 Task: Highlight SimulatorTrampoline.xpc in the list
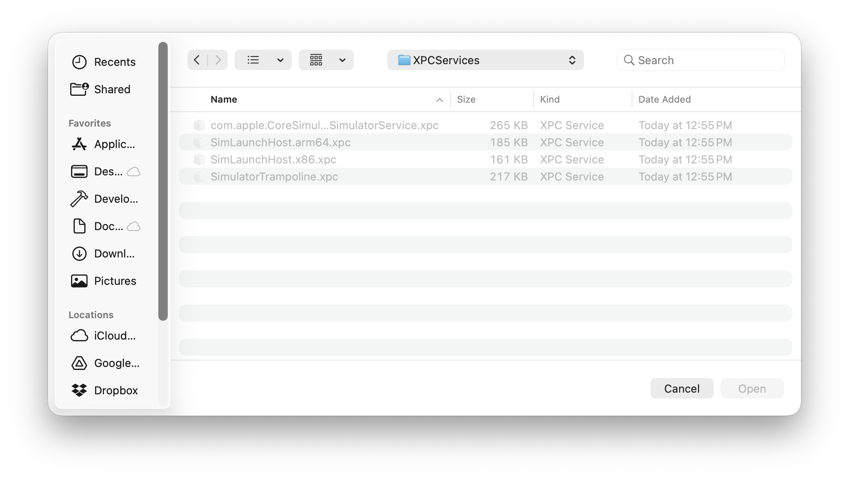pyautogui.click(x=274, y=176)
